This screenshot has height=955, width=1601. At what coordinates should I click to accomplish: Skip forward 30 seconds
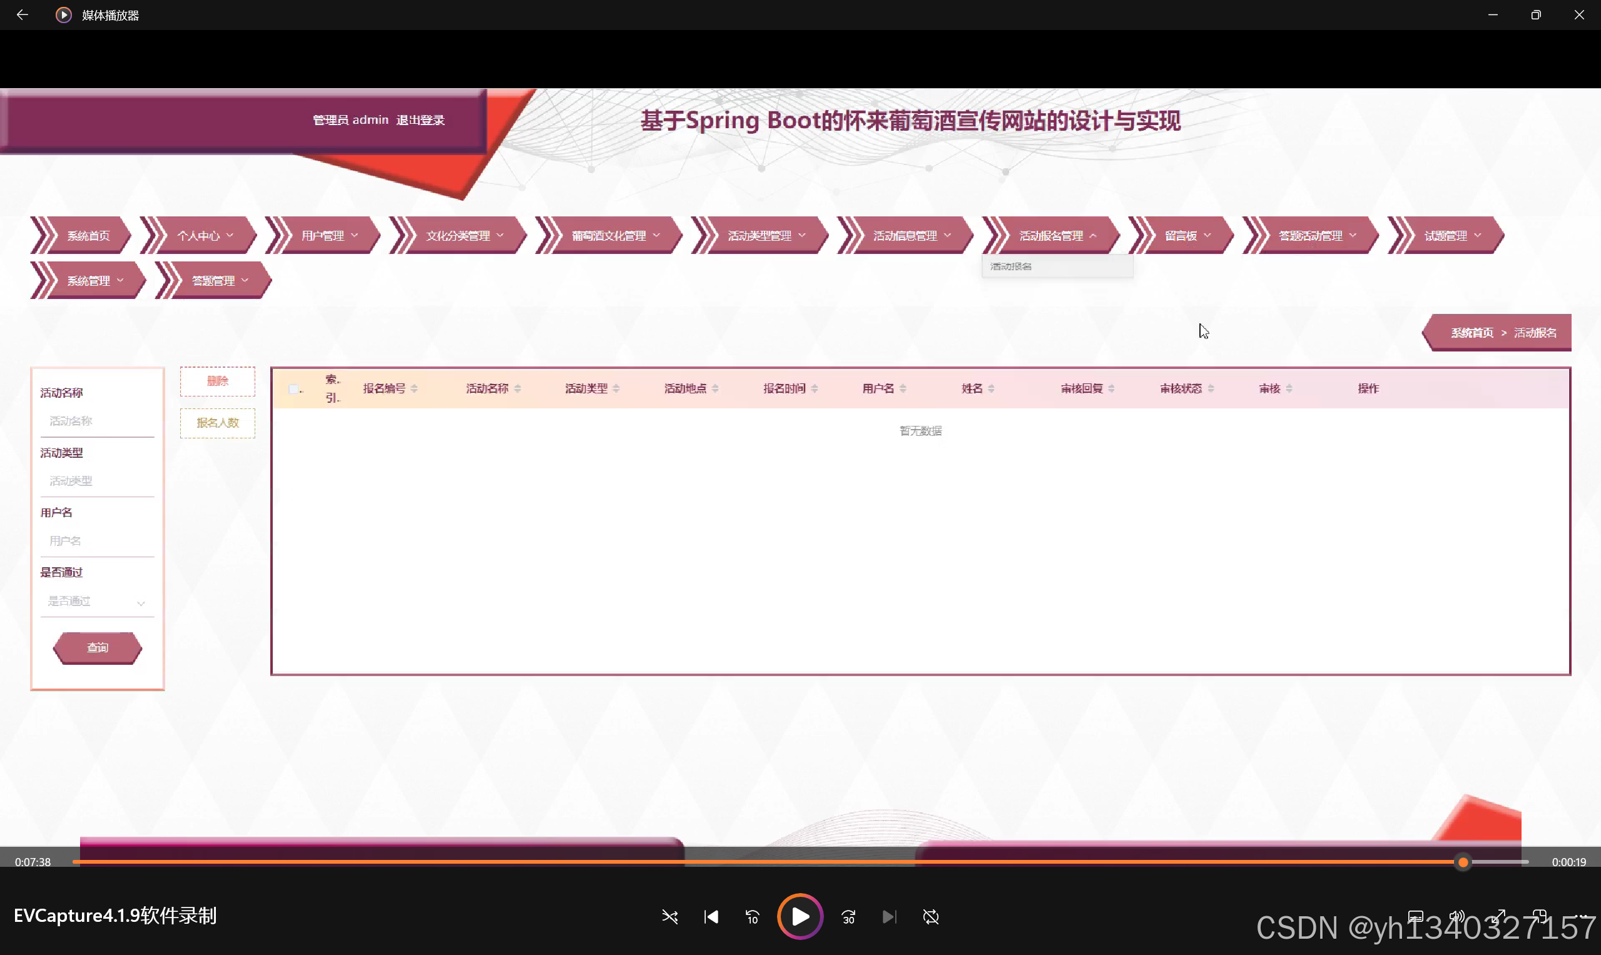pos(848,916)
